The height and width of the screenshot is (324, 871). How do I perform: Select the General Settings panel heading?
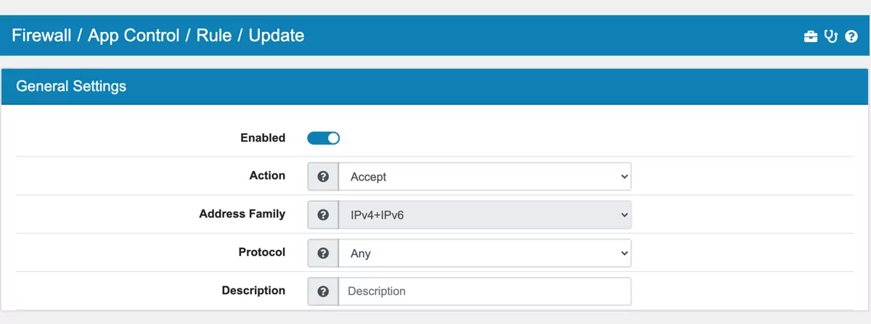[x=71, y=86]
